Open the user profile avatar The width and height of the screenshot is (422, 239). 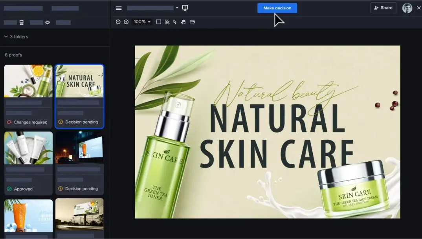(x=407, y=8)
